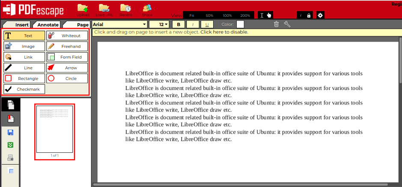Set view zoom to 200%

pos(245,15)
